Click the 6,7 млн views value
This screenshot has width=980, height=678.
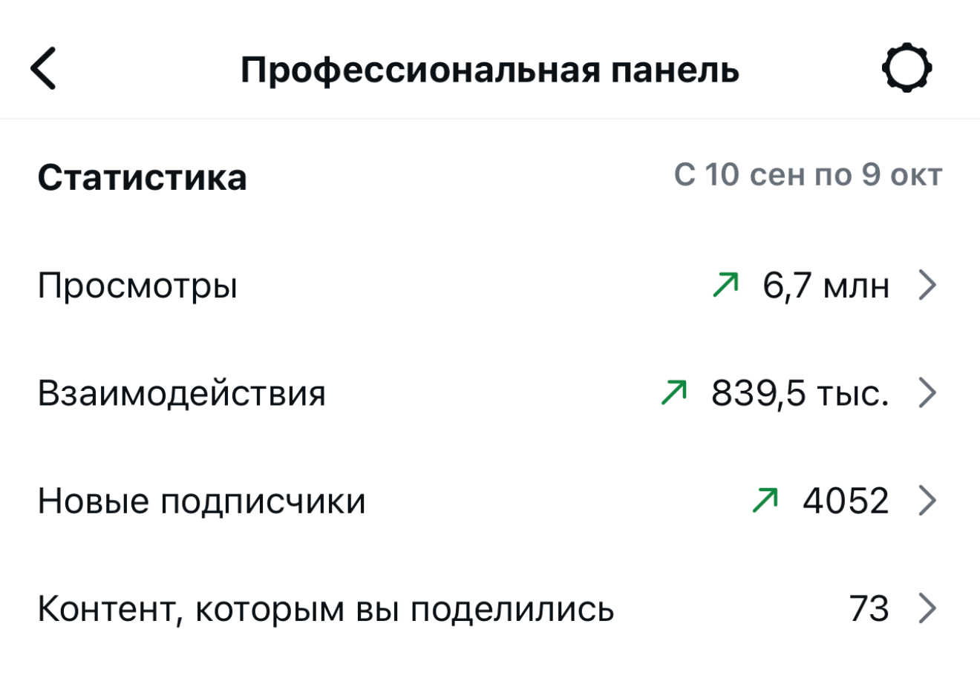tap(826, 286)
